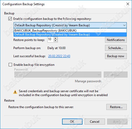
Task: Open last successful backup 20.02.2022 22:43 link
Action: point(59,56)
